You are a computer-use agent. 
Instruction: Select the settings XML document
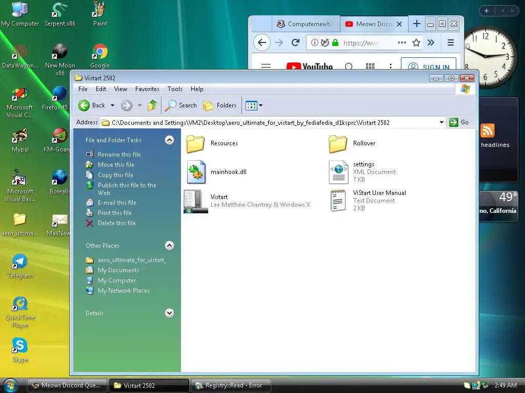(362, 172)
